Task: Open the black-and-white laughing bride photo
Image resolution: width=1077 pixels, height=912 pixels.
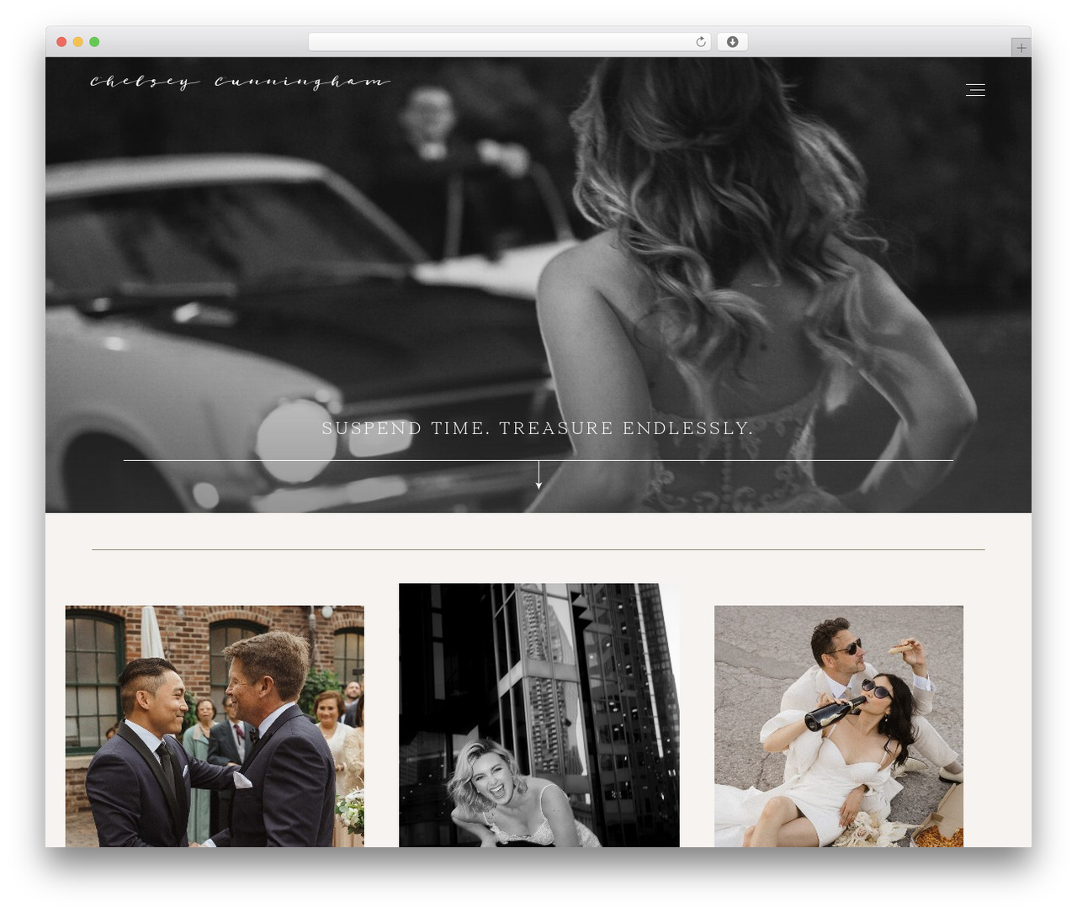Action: click(538, 715)
